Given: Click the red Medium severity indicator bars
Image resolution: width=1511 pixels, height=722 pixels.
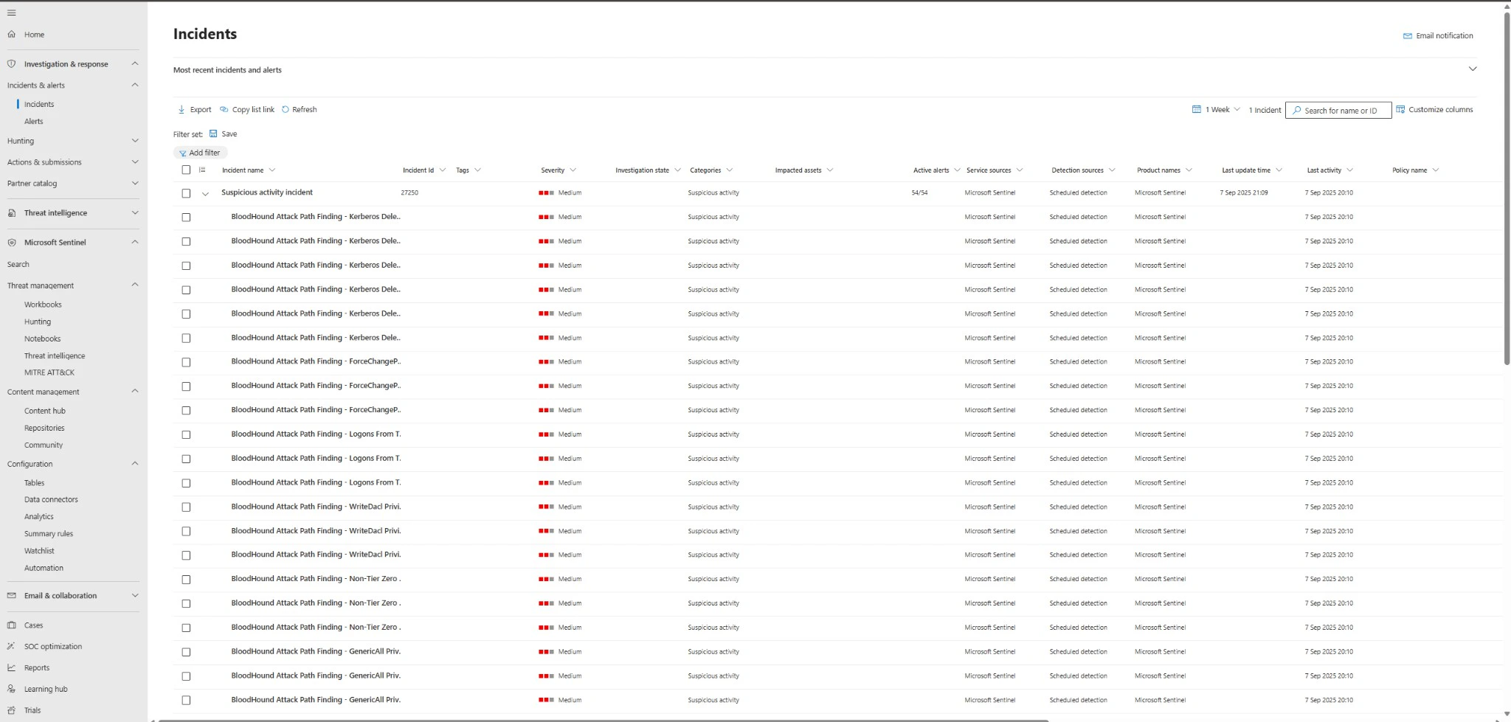Looking at the screenshot, I should pyautogui.click(x=547, y=192).
